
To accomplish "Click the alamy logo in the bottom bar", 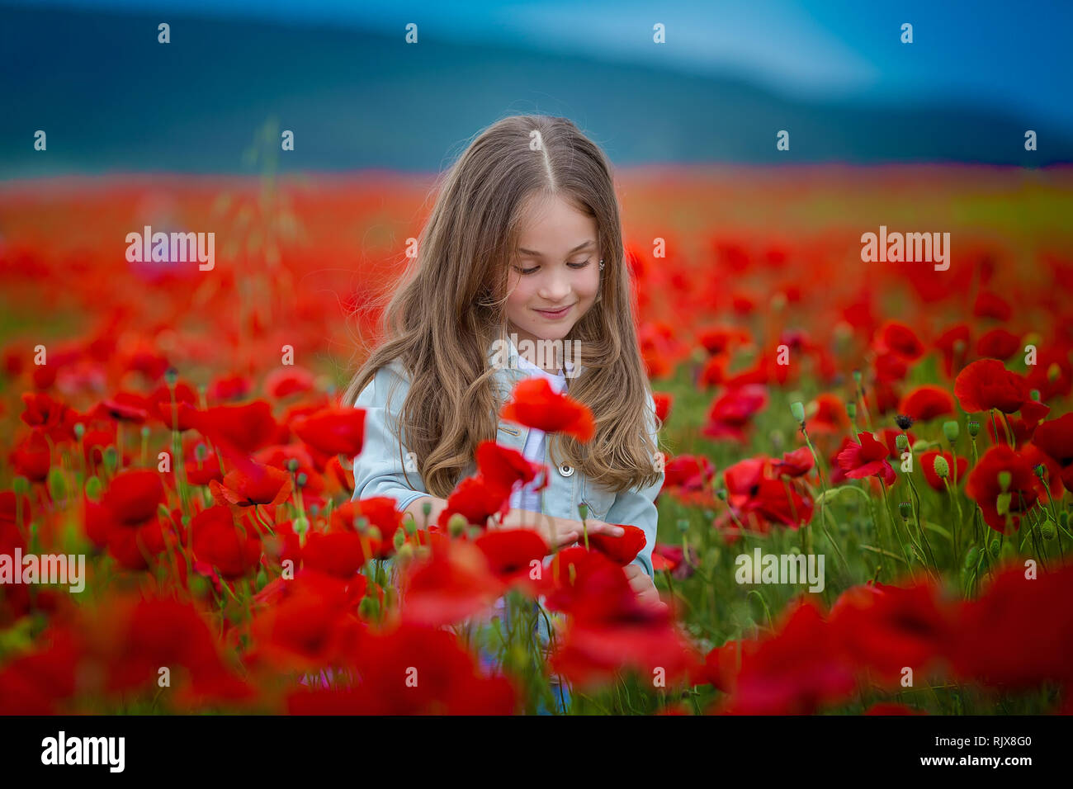I will [x=83, y=752].
